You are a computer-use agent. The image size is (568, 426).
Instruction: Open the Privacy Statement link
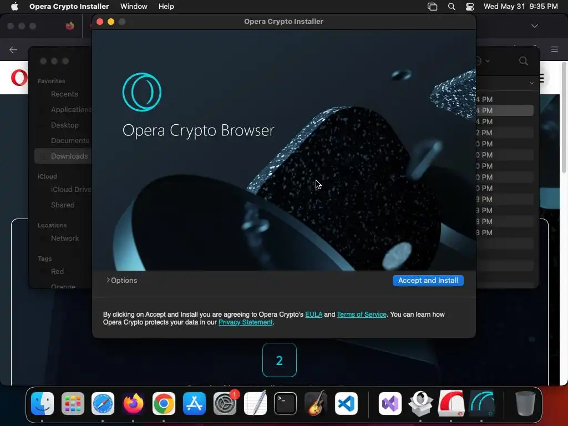tap(245, 322)
